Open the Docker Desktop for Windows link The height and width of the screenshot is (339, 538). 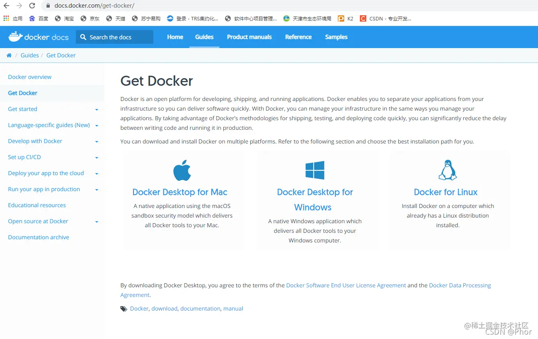[315, 200]
